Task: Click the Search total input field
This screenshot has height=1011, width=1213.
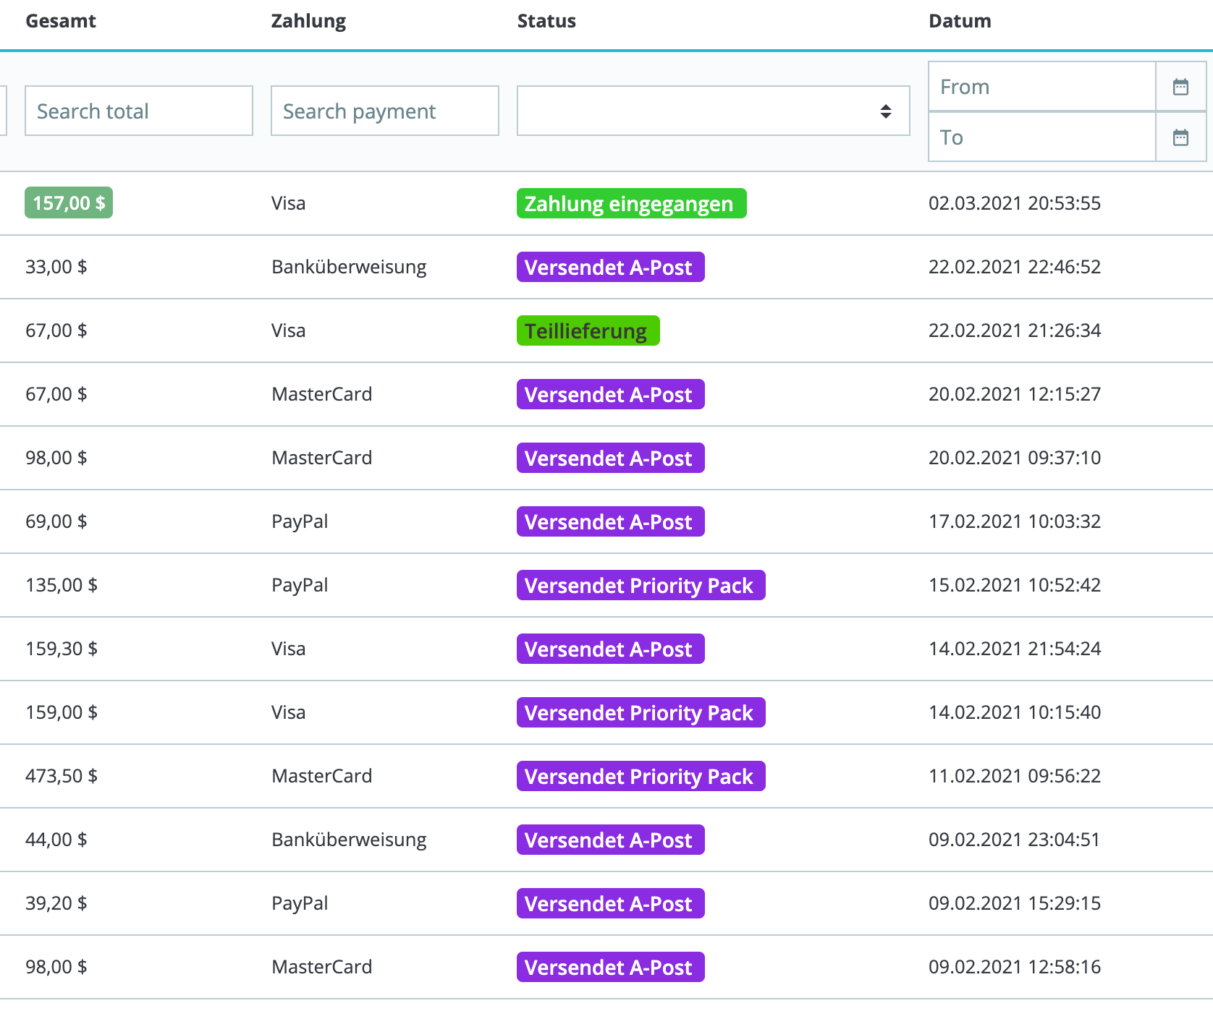Action: coord(139,111)
